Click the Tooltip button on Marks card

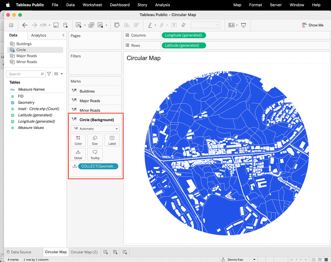[x=95, y=154]
